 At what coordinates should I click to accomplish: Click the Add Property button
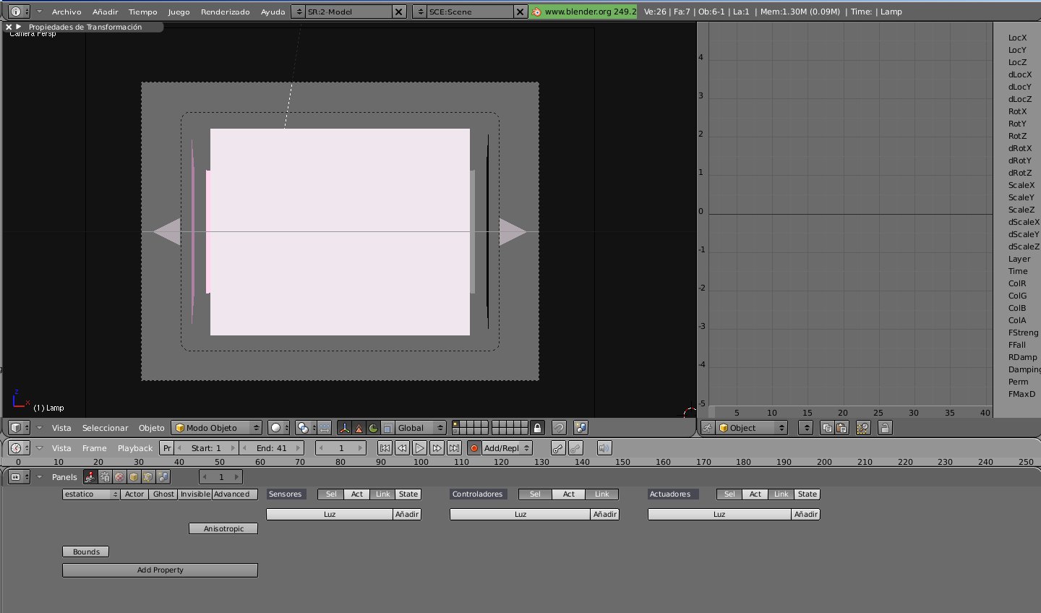(x=160, y=570)
